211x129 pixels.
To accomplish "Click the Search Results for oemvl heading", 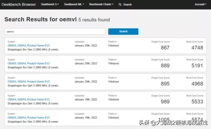I will (x=40, y=19).
